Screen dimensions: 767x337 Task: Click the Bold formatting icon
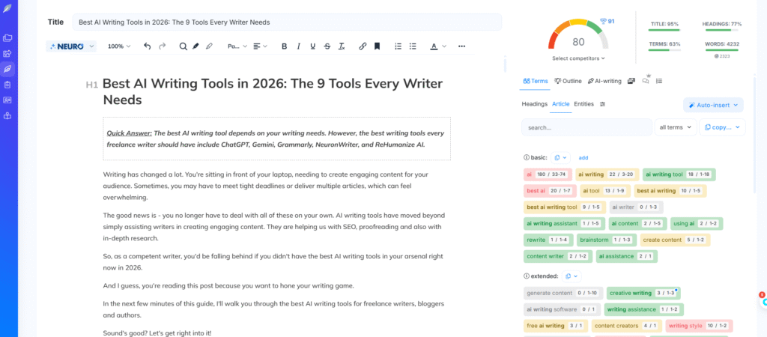(284, 46)
